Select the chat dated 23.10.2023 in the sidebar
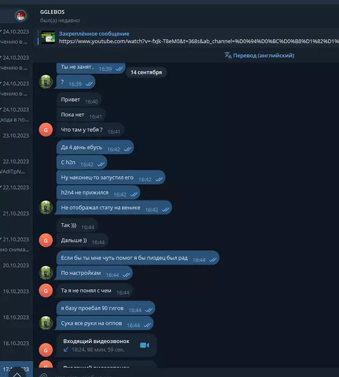This screenshot has width=339, height=377. [16, 136]
